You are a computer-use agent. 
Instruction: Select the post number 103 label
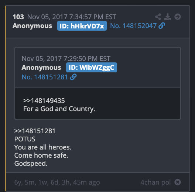(x=18, y=17)
